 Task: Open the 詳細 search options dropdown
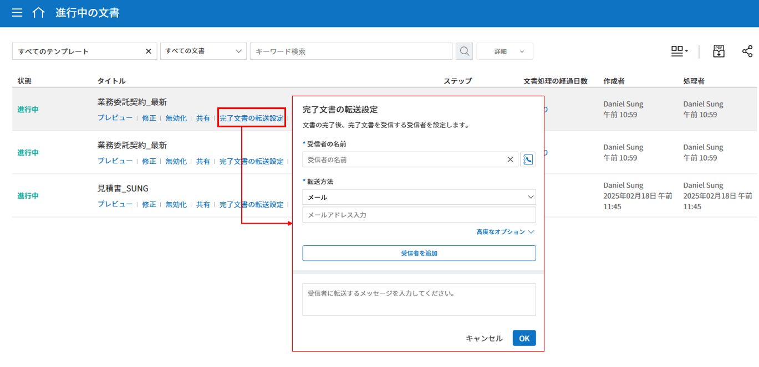click(x=505, y=51)
